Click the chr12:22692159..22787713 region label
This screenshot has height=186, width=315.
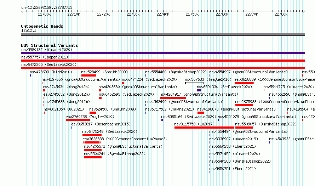[x=47, y=8]
